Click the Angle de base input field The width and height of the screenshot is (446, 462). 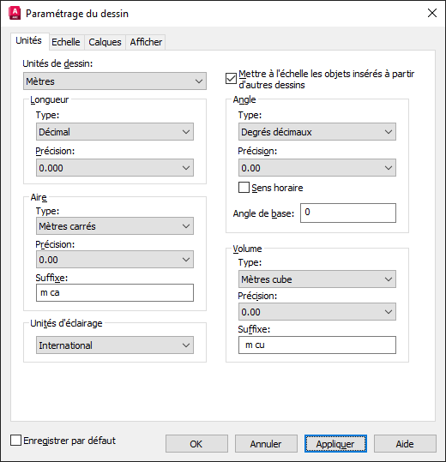click(348, 213)
